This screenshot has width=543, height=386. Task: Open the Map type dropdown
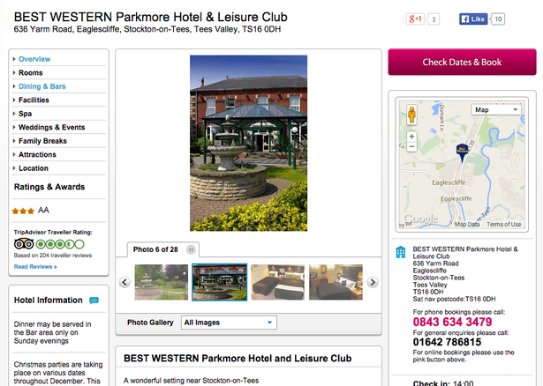496,110
